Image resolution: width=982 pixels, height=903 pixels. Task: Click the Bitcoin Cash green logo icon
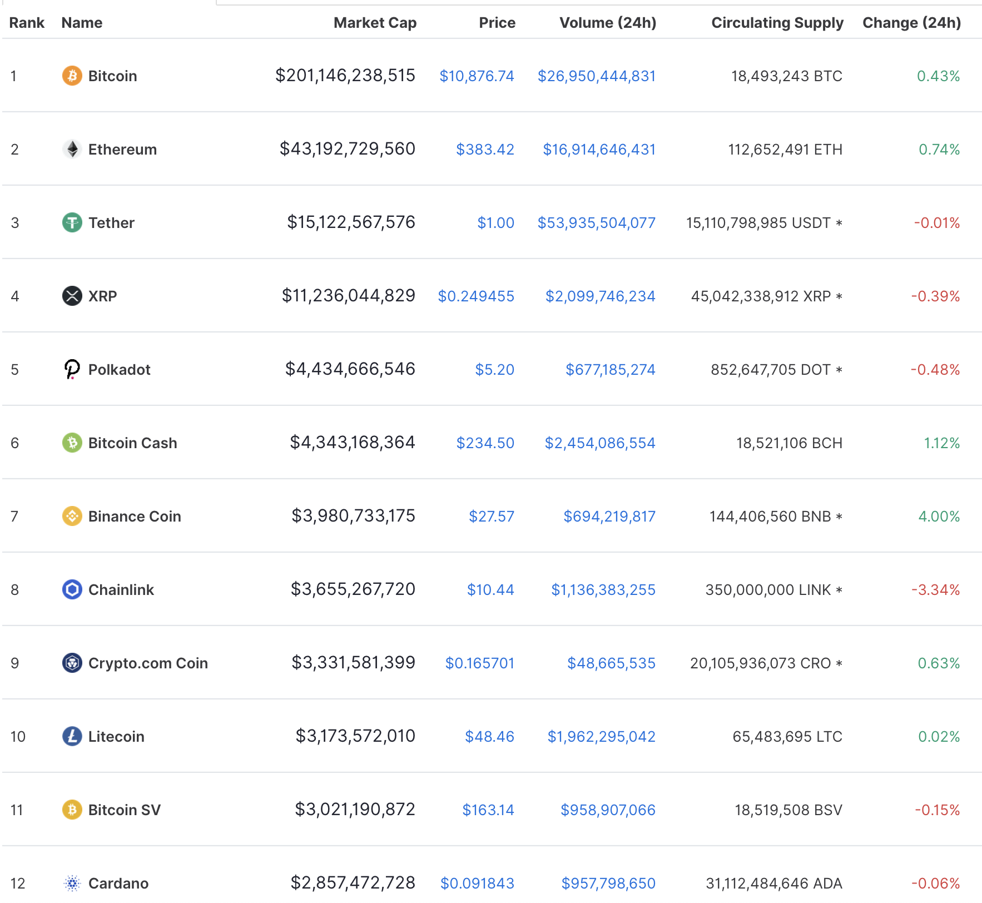pyautogui.click(x=72, y=443)
